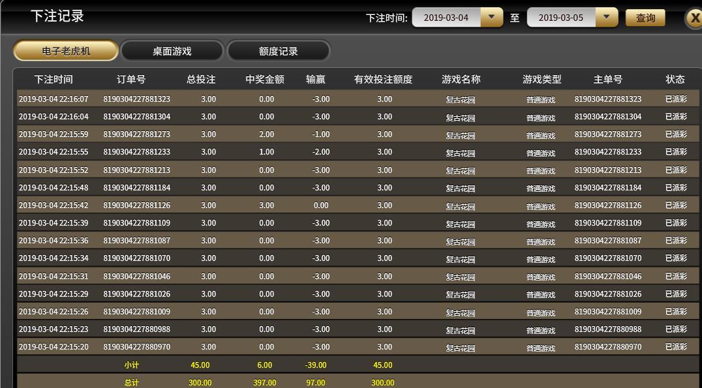Viewport: 702px width, 388px height.
Task: Select order number 8190304227880970 in 订单号 column
Action: (136, 346)
